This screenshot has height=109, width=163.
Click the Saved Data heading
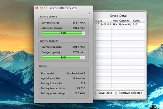click(x=118, y=16)
